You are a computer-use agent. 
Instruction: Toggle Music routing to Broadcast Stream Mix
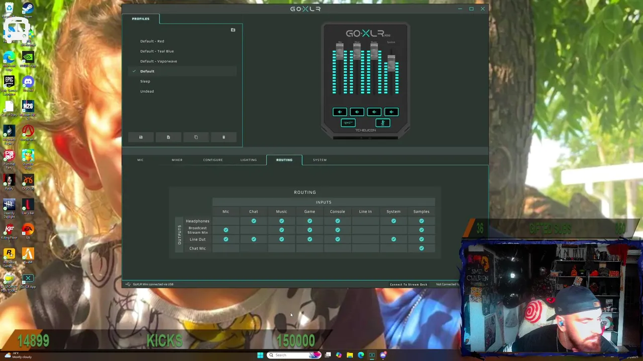281,230
